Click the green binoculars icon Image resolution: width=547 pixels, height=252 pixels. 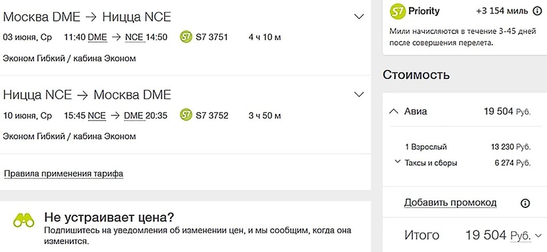pyautogui.click(x=24, y=221)
